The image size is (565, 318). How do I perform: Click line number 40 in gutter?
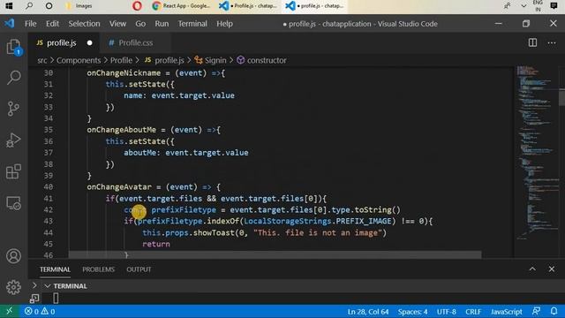coord(49,186)
